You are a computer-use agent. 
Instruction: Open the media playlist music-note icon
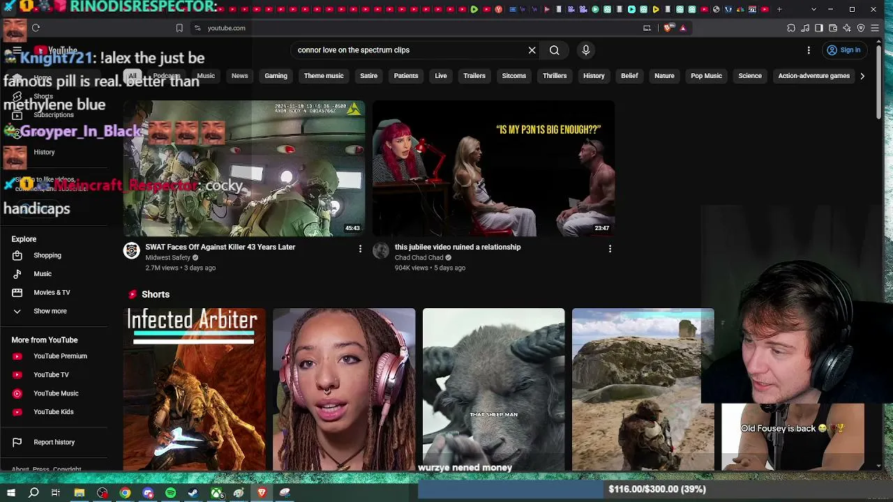805,28
